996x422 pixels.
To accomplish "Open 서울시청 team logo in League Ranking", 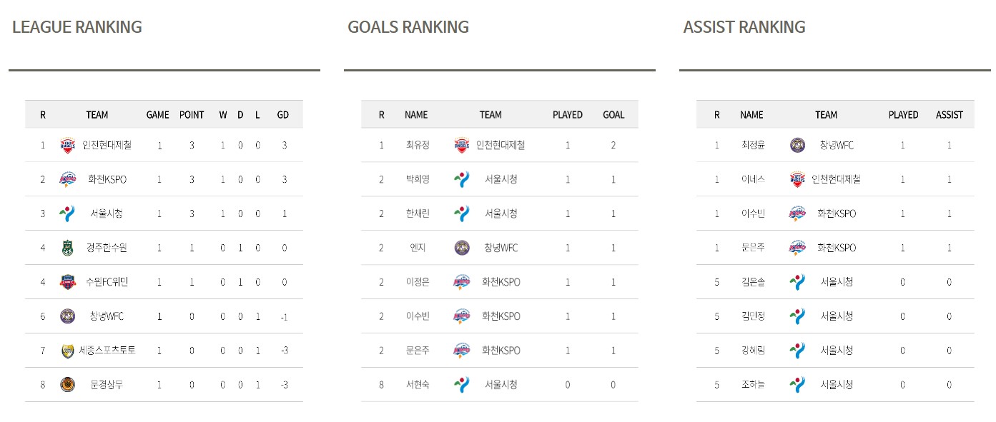I will click(67, 213).
